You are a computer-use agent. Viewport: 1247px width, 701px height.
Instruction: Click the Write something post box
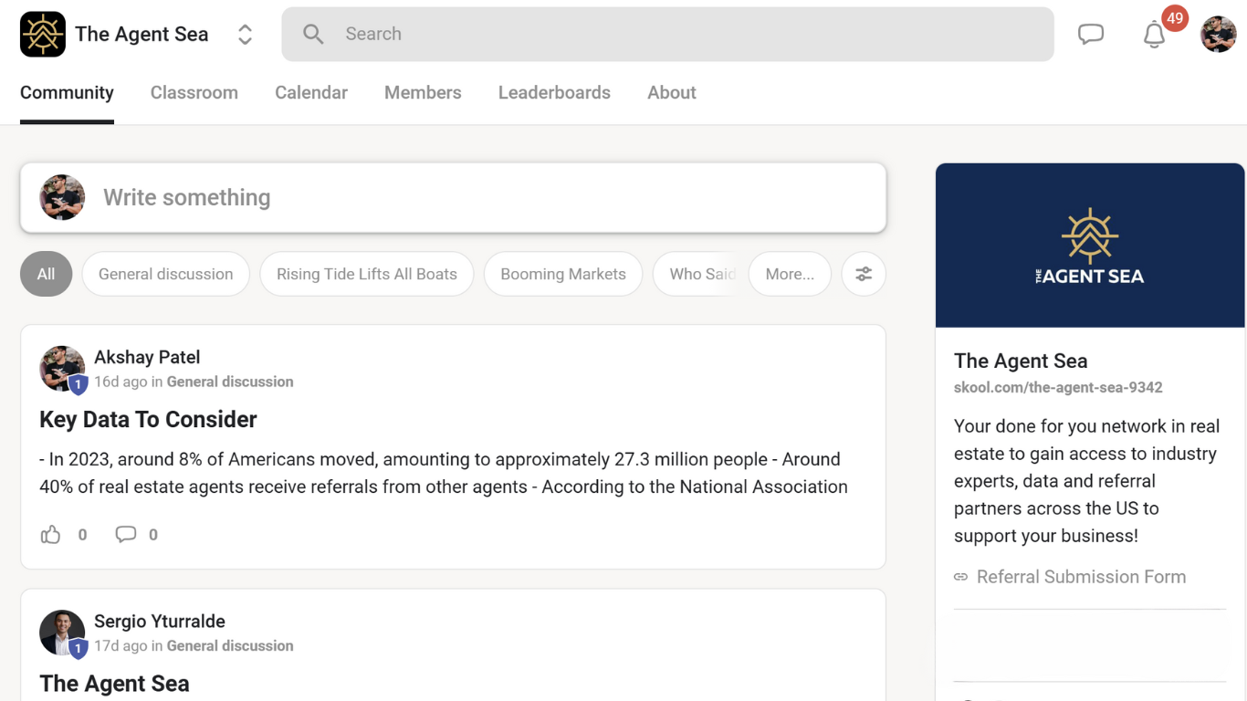pos(453,197)
